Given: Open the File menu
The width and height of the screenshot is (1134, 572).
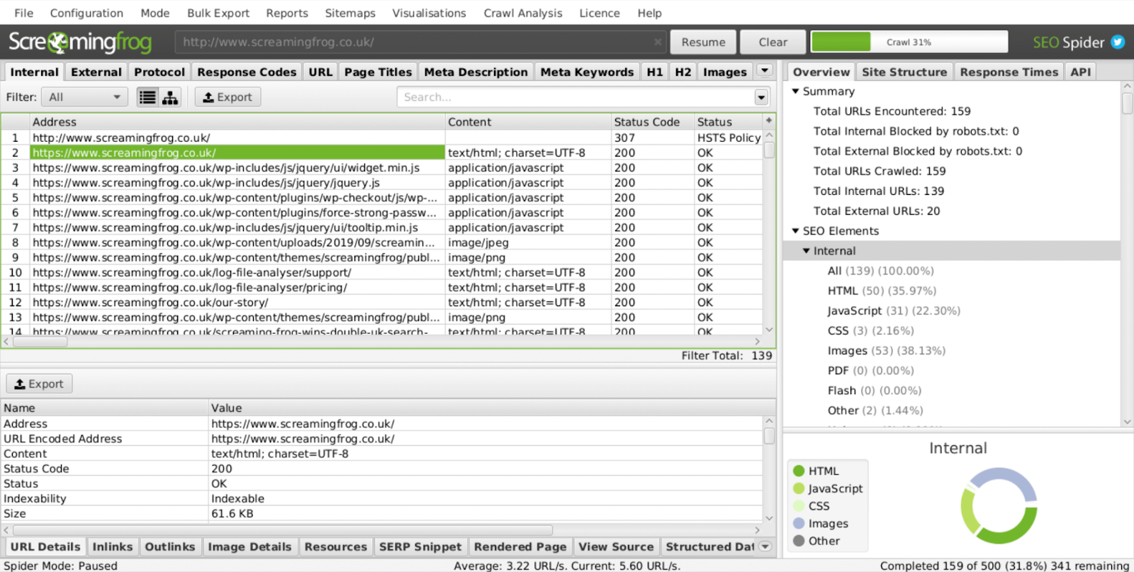Looking at the screenshot, I should [23, 13].
